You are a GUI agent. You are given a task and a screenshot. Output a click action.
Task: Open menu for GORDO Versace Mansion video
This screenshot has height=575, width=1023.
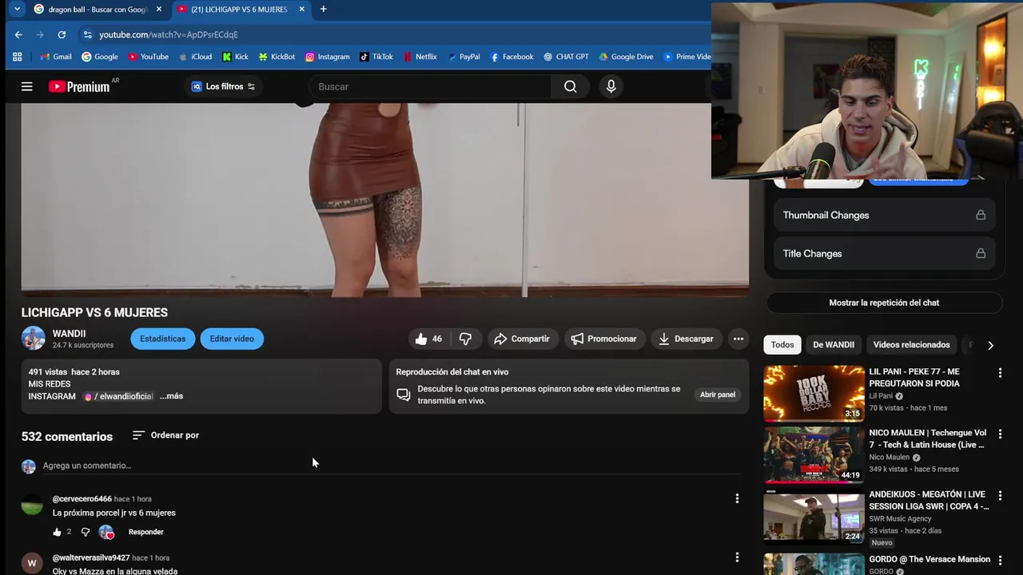tap(1000, 561)
